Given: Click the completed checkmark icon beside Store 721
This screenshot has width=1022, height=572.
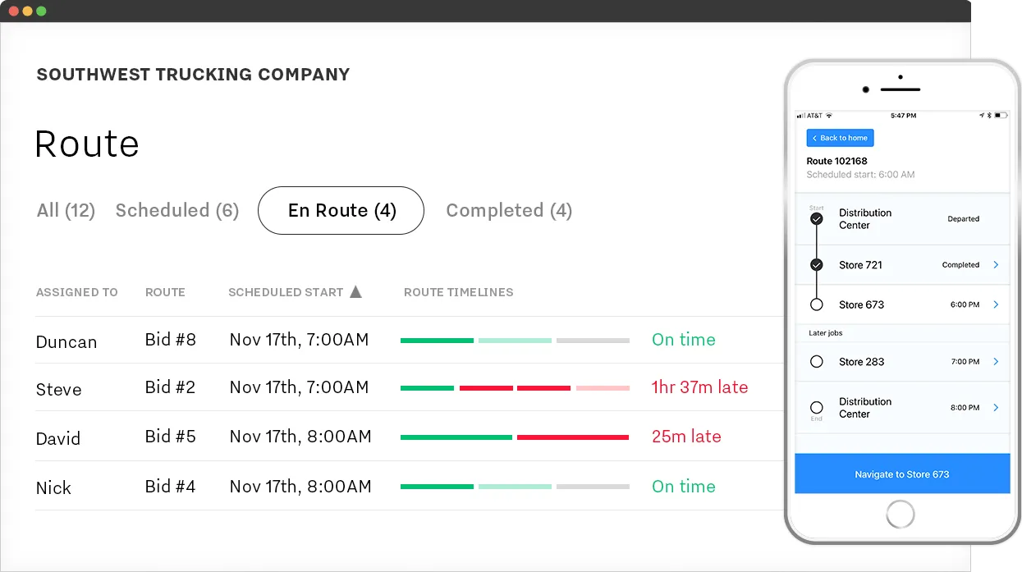Looking at the screenshot, I should click(x=817, y=264).
